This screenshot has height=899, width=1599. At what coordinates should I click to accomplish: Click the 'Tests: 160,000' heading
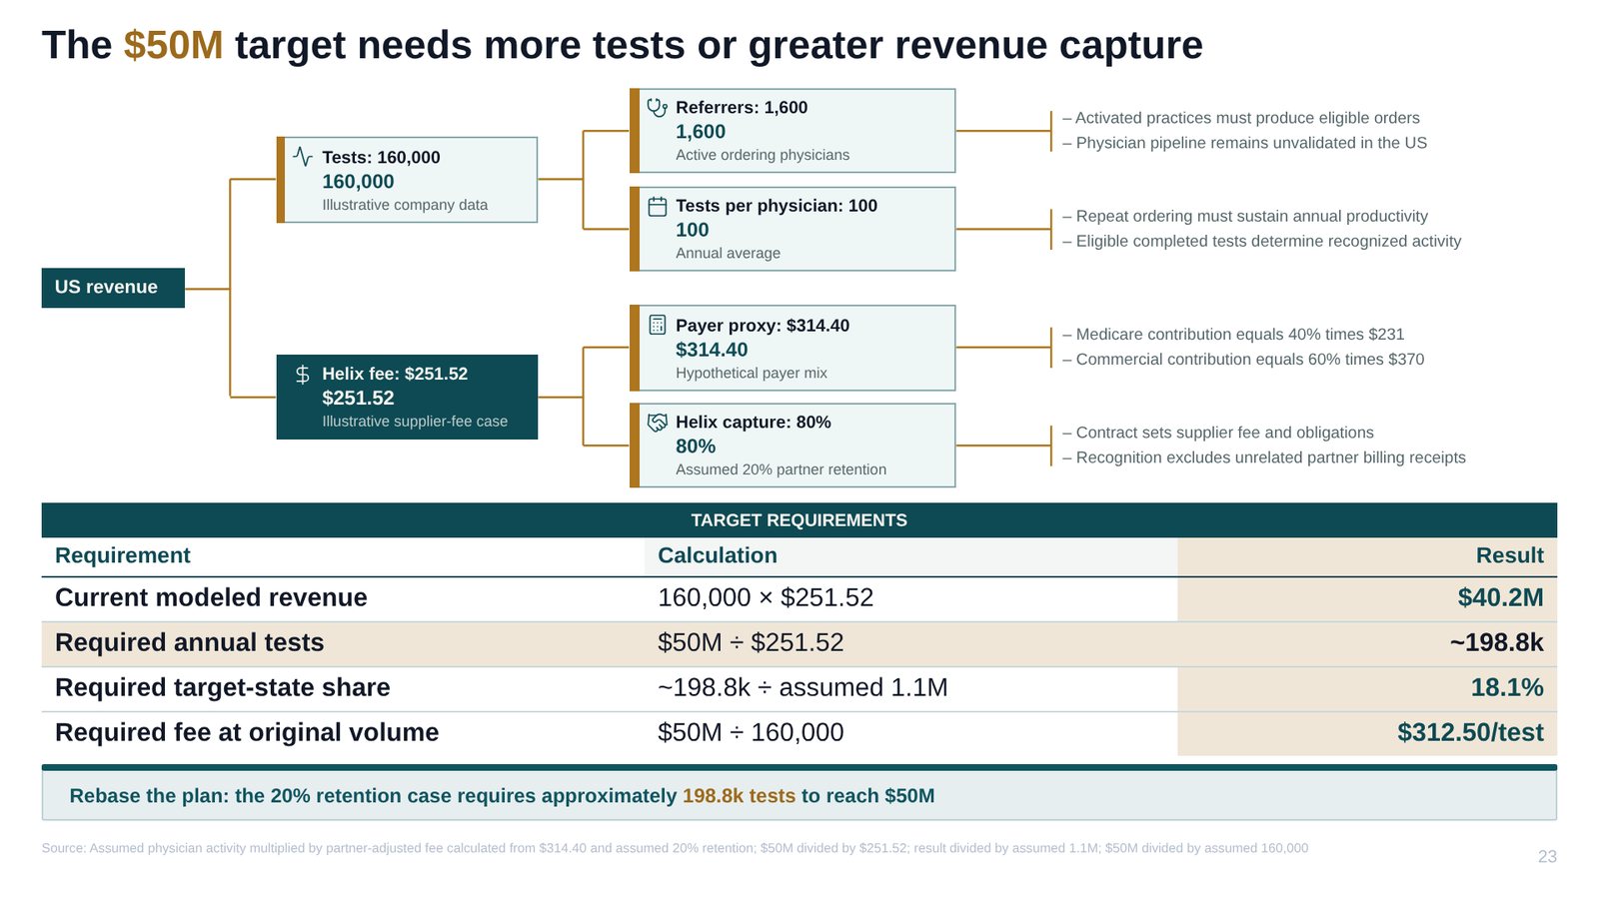[381, 157]
